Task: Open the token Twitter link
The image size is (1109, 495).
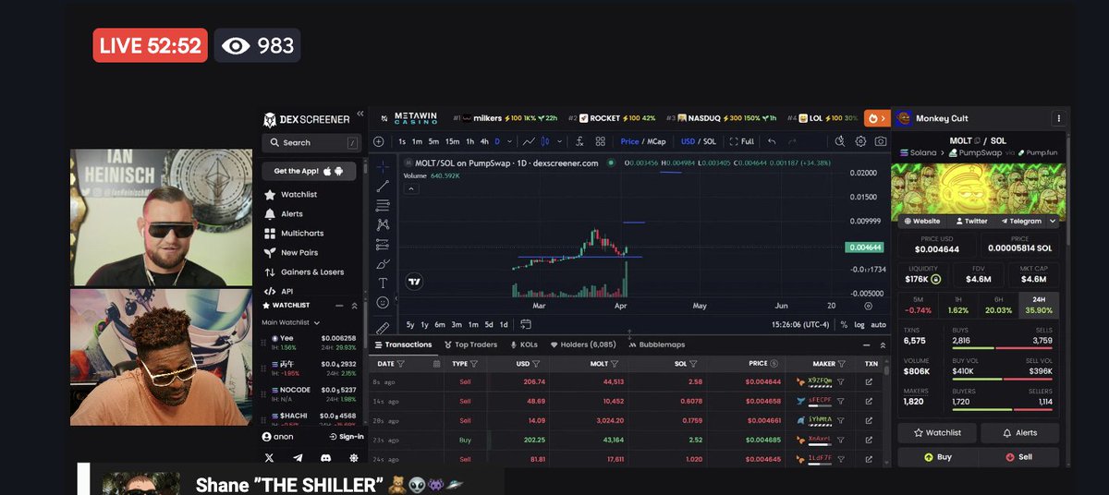Action: coord(971,222)
